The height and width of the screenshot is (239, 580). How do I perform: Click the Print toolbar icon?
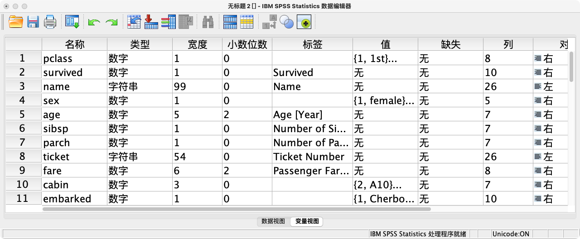[50, 22]
